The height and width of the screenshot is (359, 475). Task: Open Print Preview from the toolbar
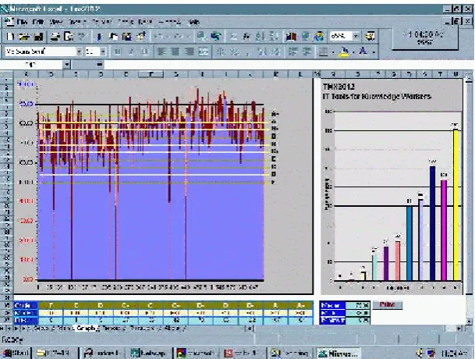tap(69, 37)
